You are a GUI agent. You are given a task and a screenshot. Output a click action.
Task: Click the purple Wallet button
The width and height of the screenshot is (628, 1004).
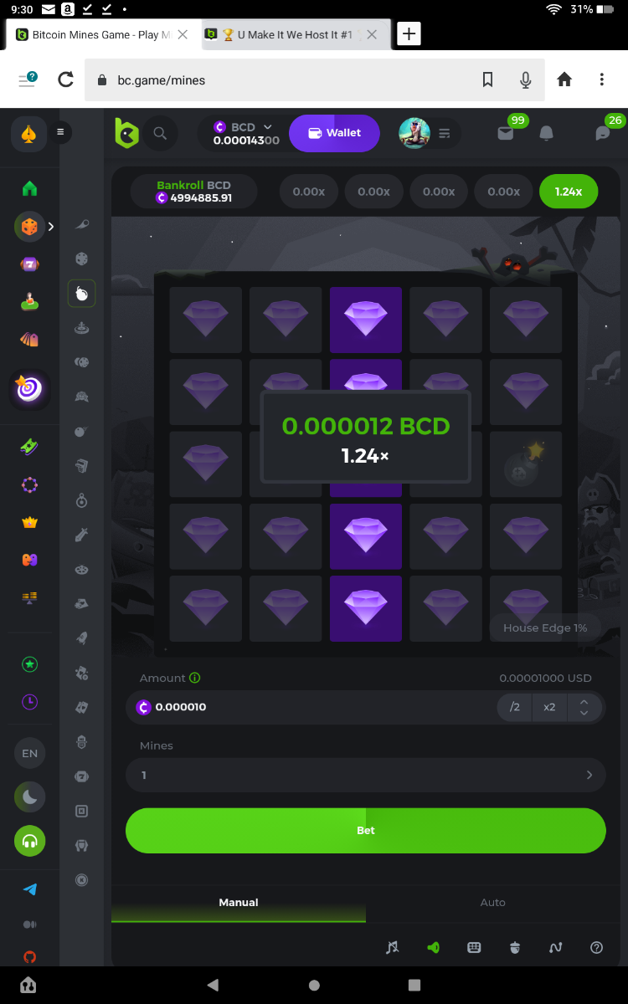334,133
